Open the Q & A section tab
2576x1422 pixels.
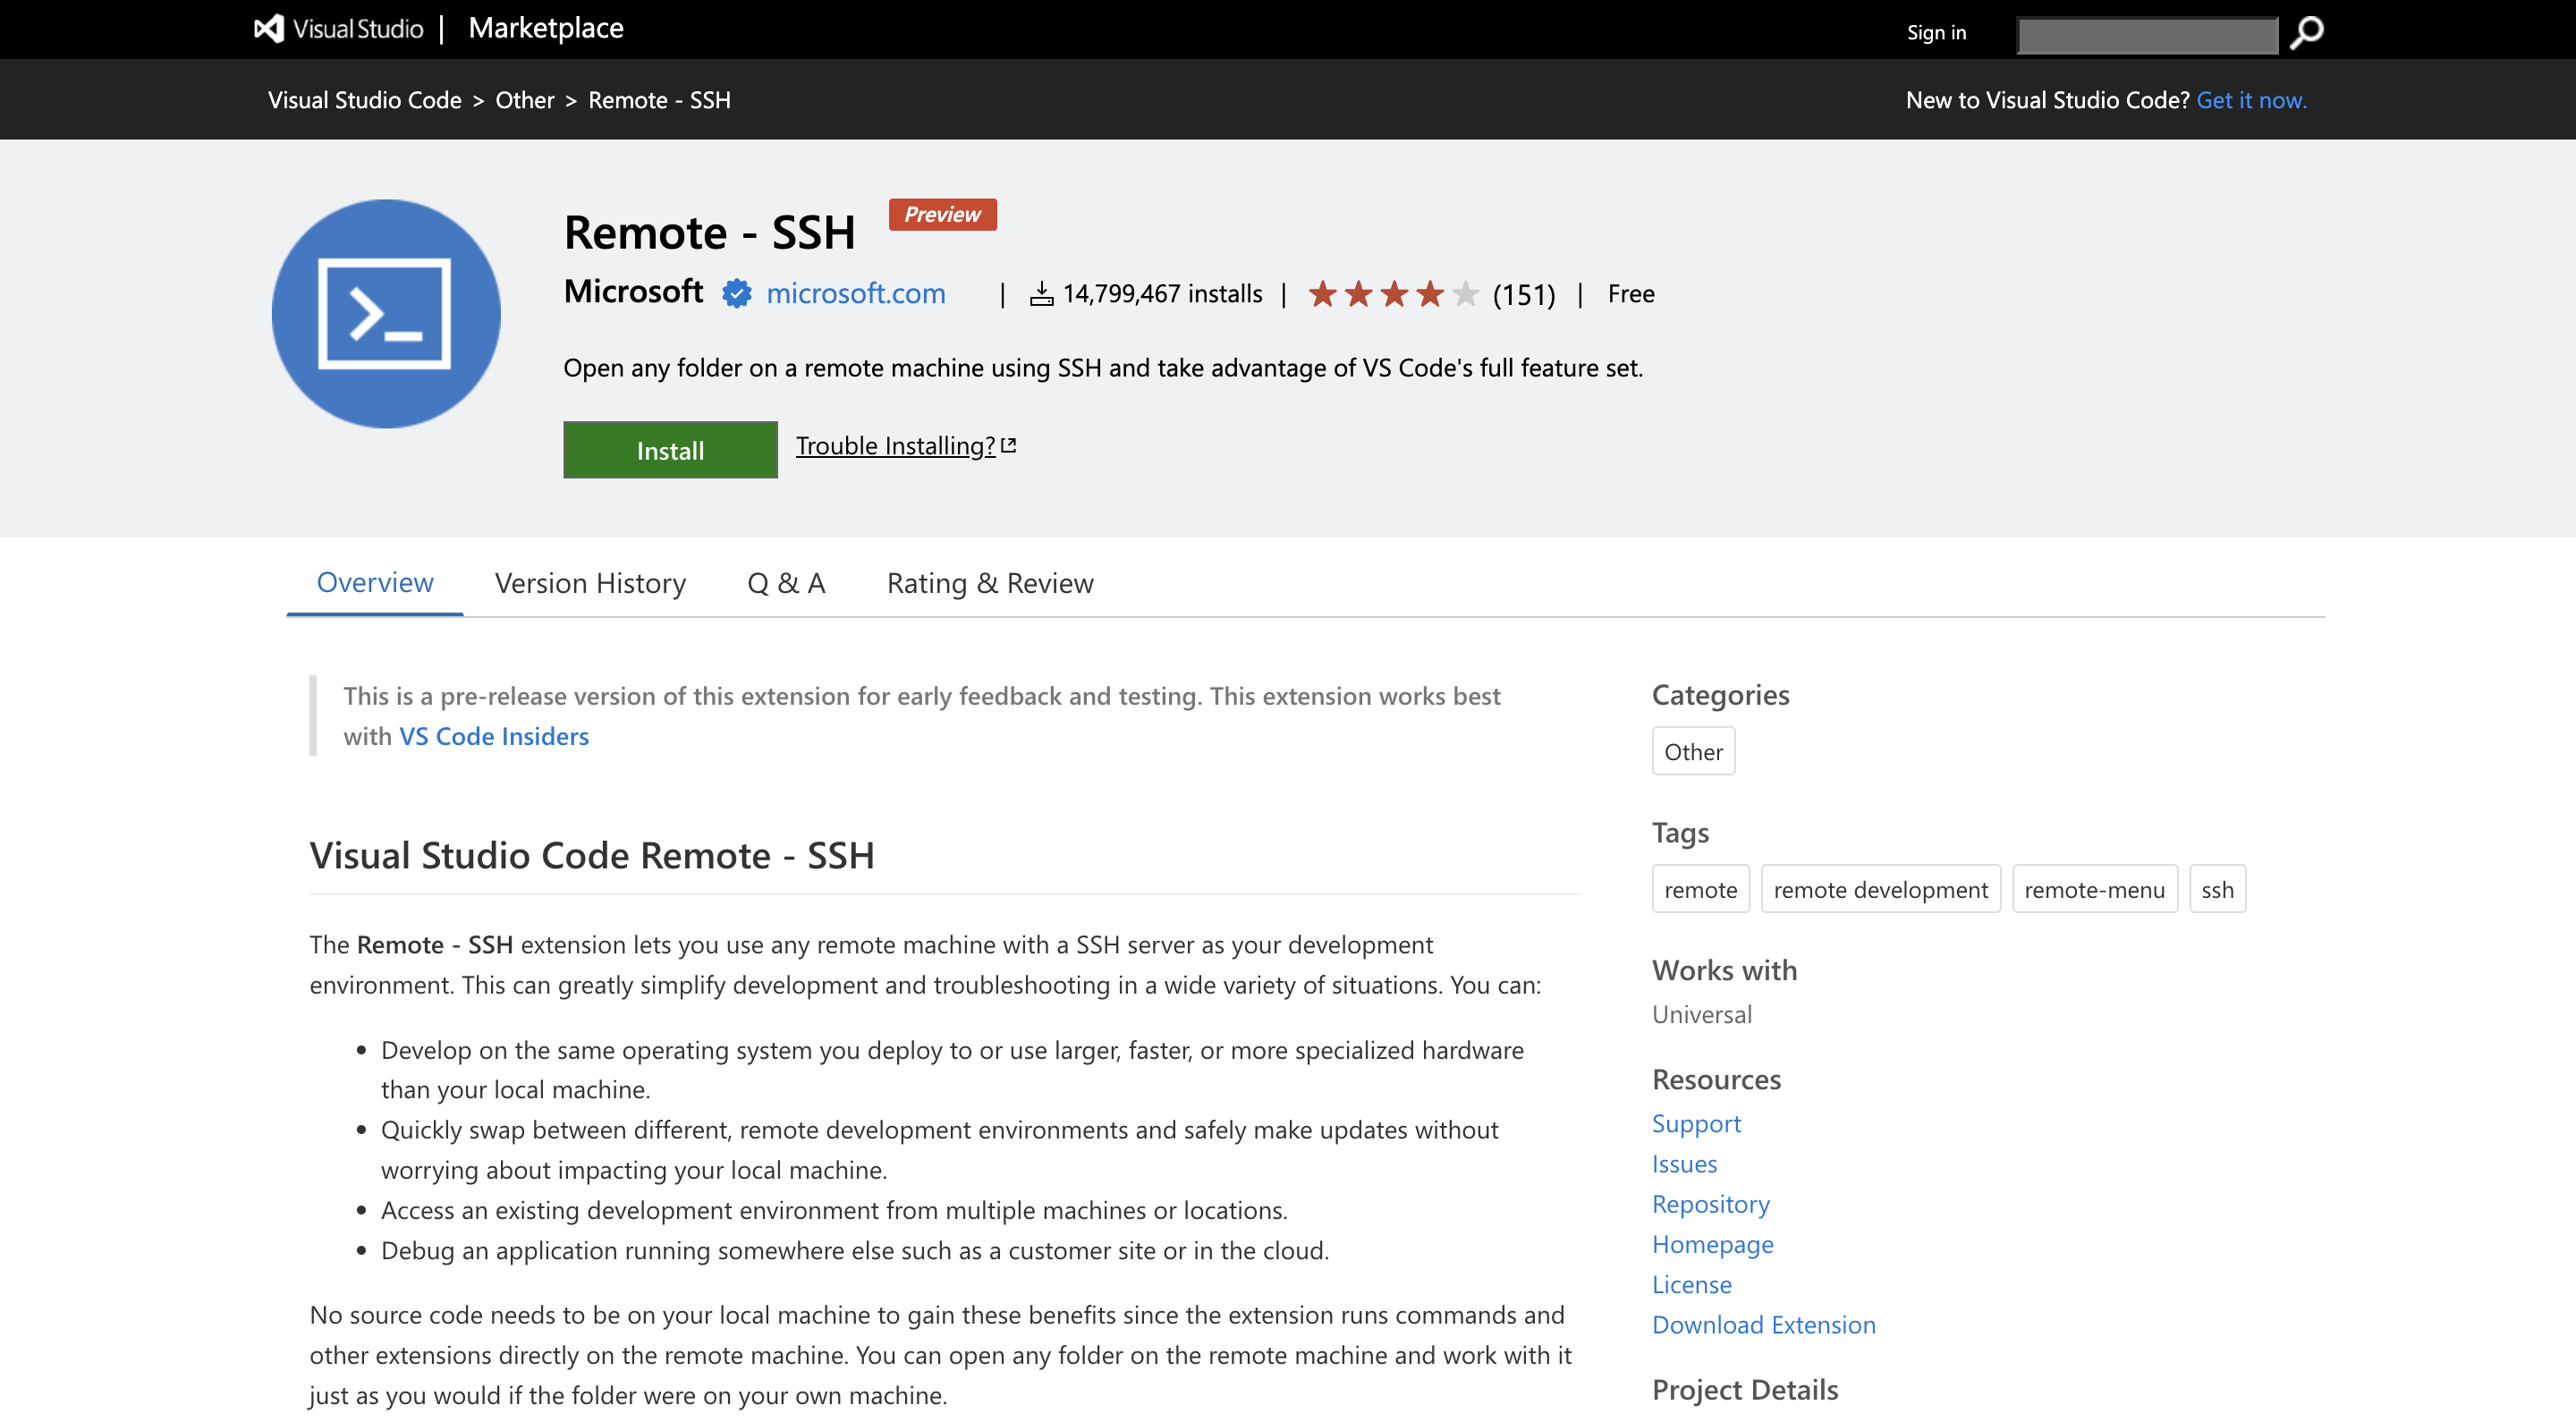[x=786, y=581]
